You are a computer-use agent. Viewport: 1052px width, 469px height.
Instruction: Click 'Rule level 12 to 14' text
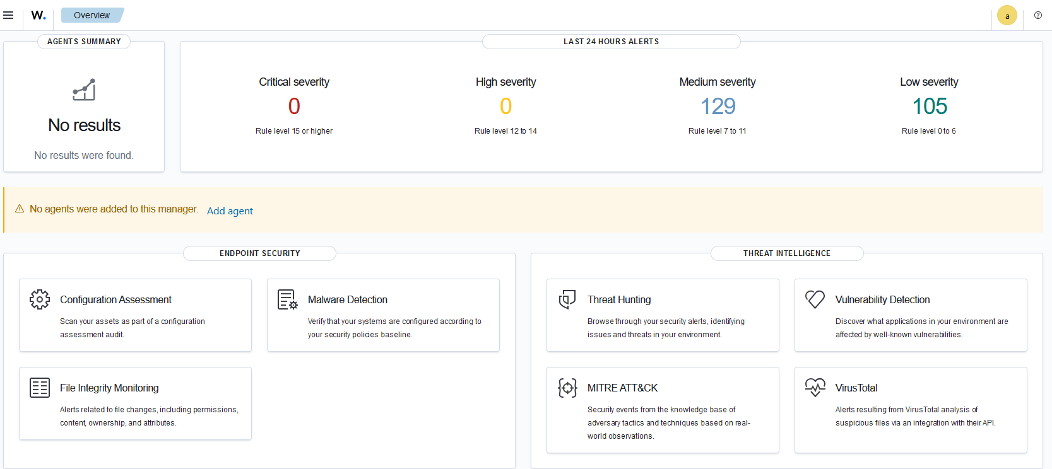pos(505,131)
